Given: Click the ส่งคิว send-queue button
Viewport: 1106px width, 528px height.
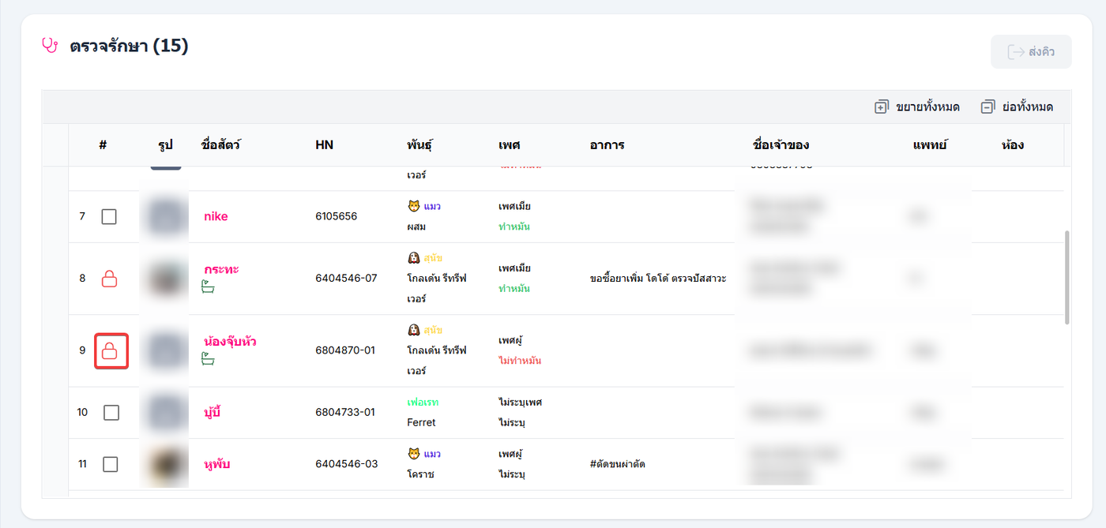Looking at the screenshot, I should tap(1031, 52).
